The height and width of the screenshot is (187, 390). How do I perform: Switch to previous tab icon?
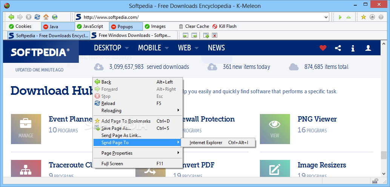pos(185,35)
